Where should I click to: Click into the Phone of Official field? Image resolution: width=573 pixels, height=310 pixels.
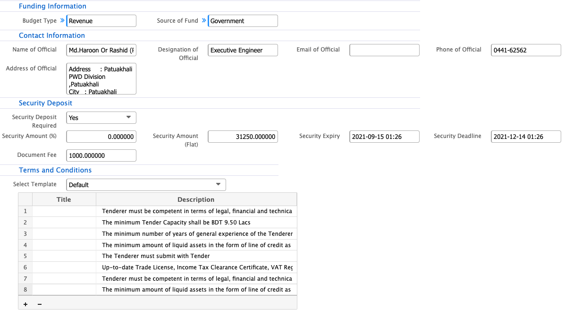526,50
